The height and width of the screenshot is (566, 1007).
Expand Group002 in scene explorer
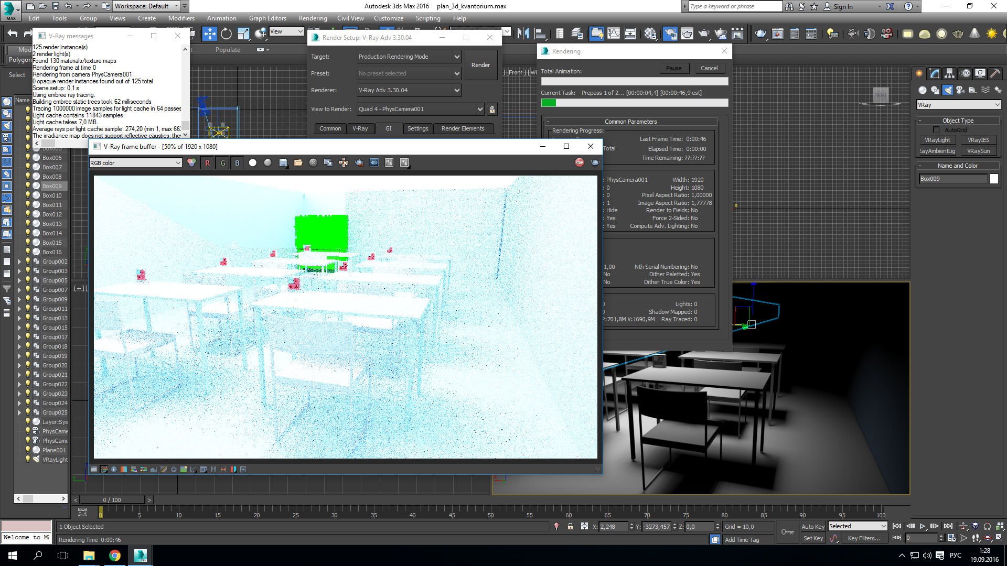[20, 262]
